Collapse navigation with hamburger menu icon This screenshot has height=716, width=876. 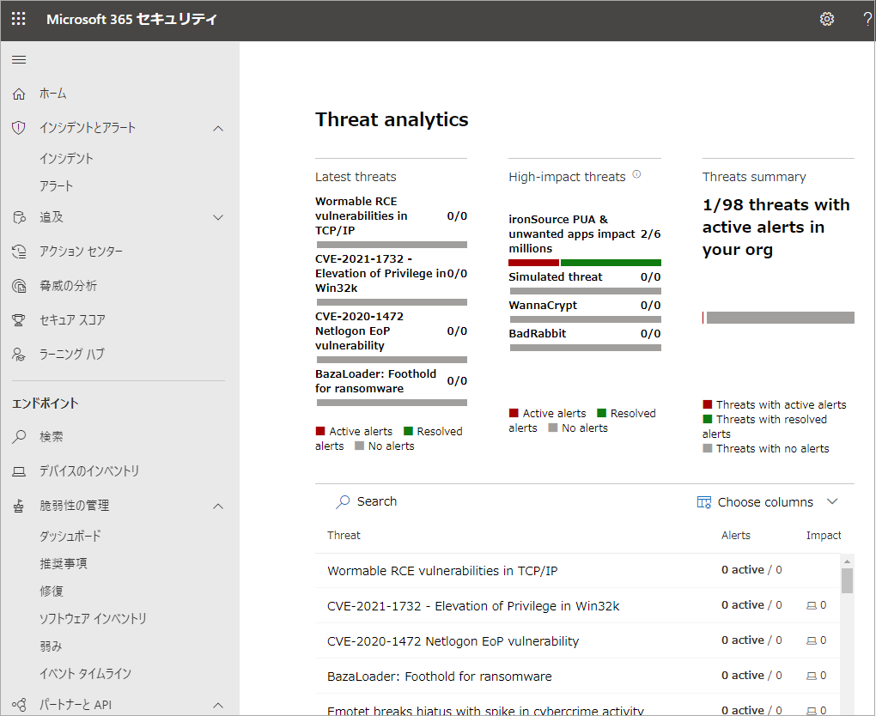19,60
